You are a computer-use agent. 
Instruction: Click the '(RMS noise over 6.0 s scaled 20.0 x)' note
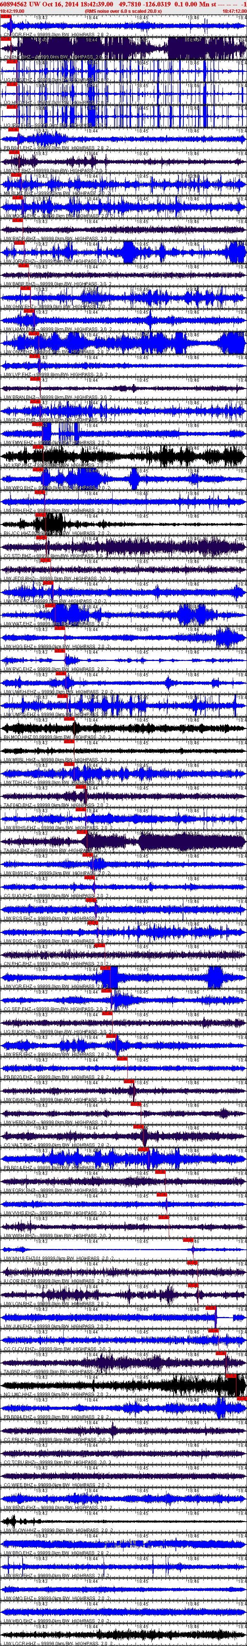[123, 11]
